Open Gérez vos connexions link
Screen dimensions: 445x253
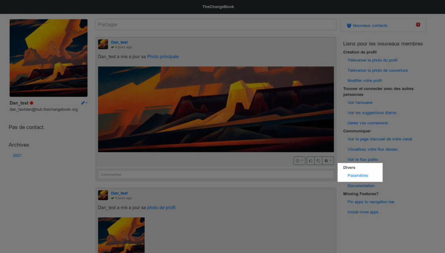click(x=368, y=123)
